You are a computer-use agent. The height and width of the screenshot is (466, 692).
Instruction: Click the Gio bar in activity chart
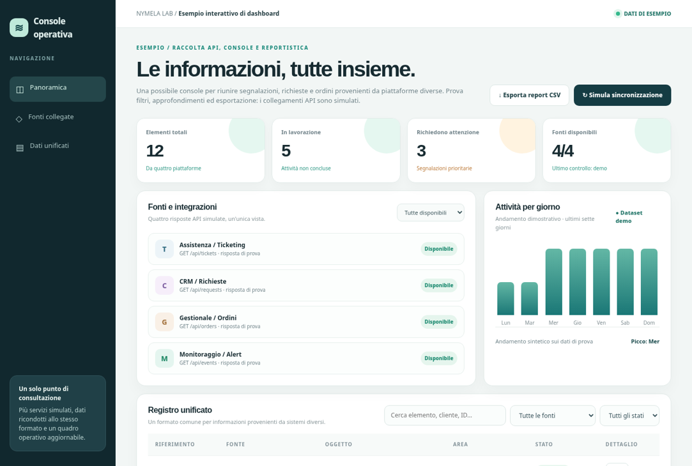(578, 282)
